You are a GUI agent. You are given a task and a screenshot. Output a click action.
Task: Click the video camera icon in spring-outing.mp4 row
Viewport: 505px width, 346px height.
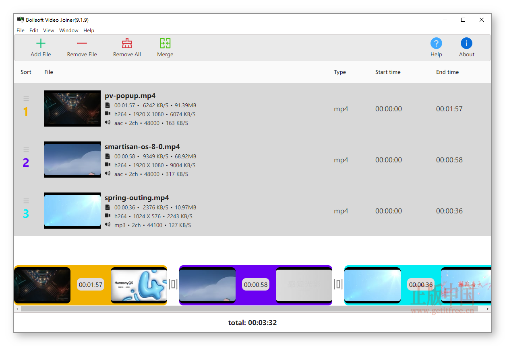[x=108, y=216]
